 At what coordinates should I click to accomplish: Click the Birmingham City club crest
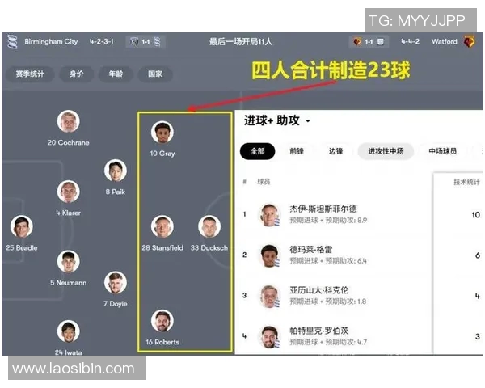(x=13, y=41)
